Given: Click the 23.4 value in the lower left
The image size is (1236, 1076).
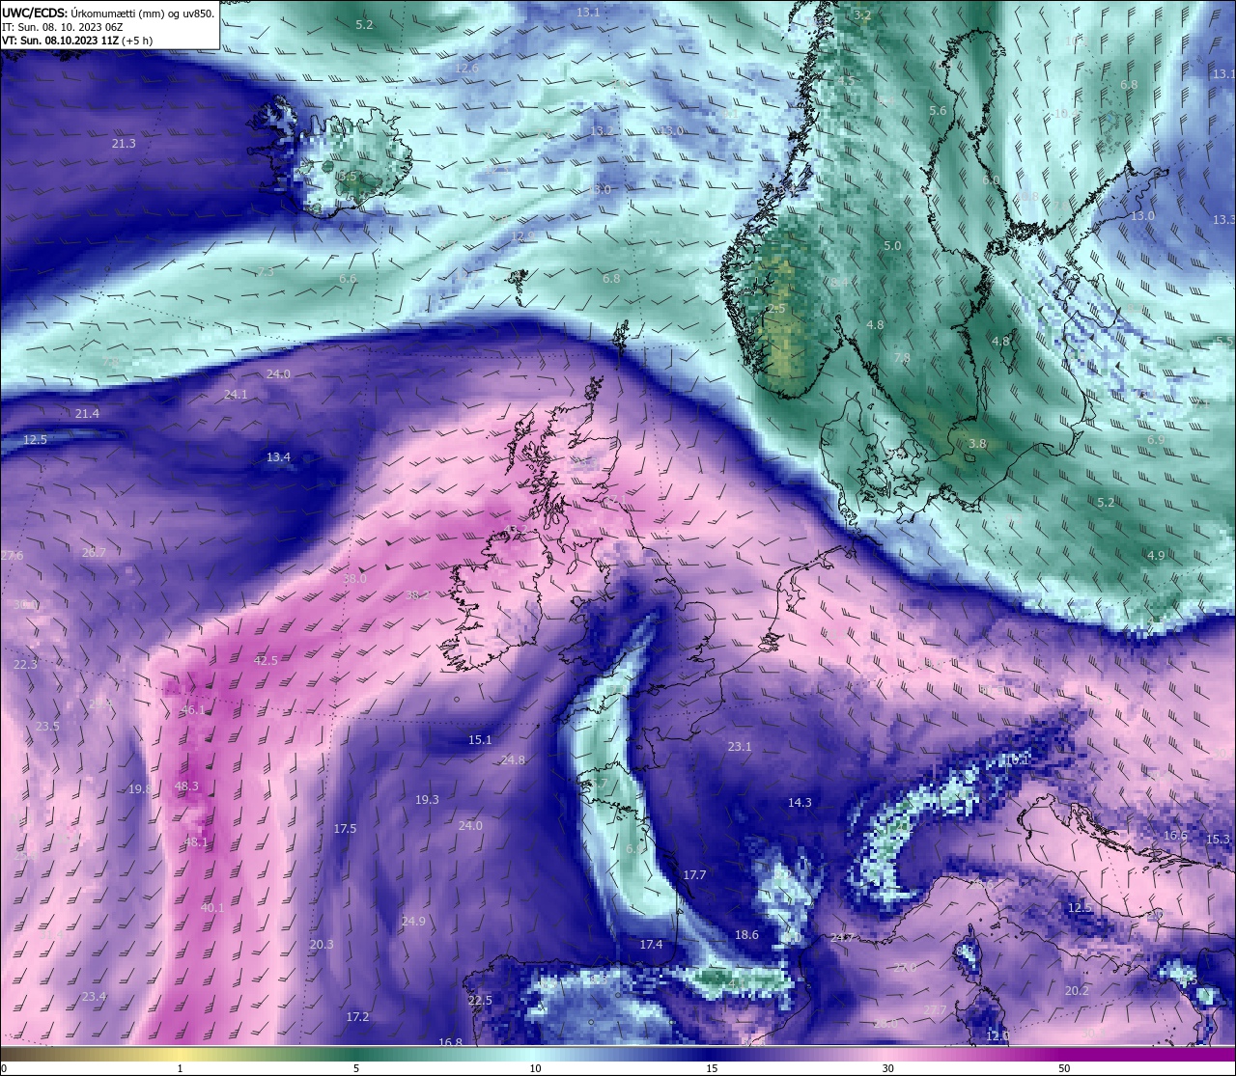Looking at the screenshot, I should pyautogui.click(x=94, y=997).
